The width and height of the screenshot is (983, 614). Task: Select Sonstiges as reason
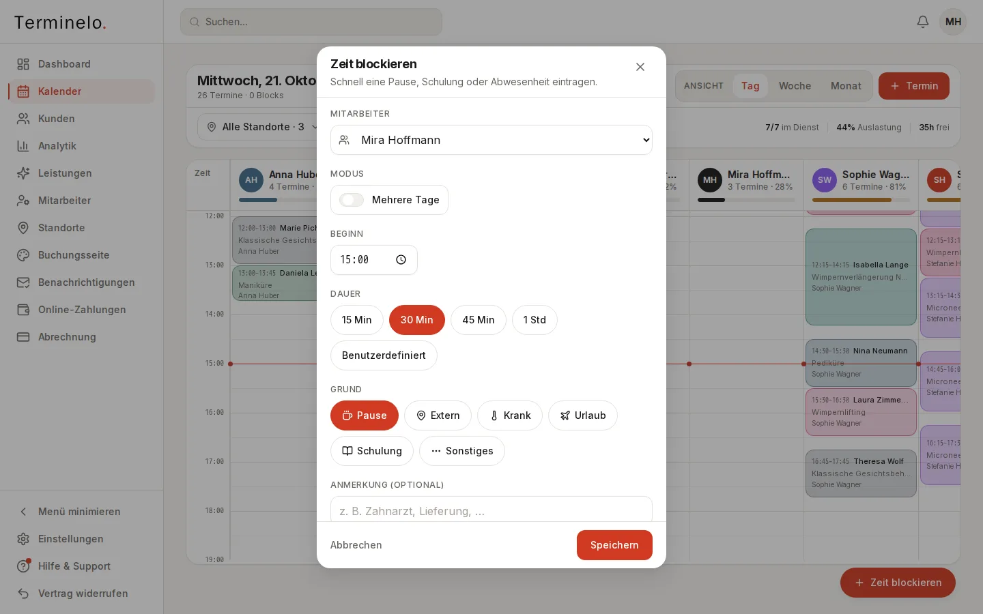(462, 451)
